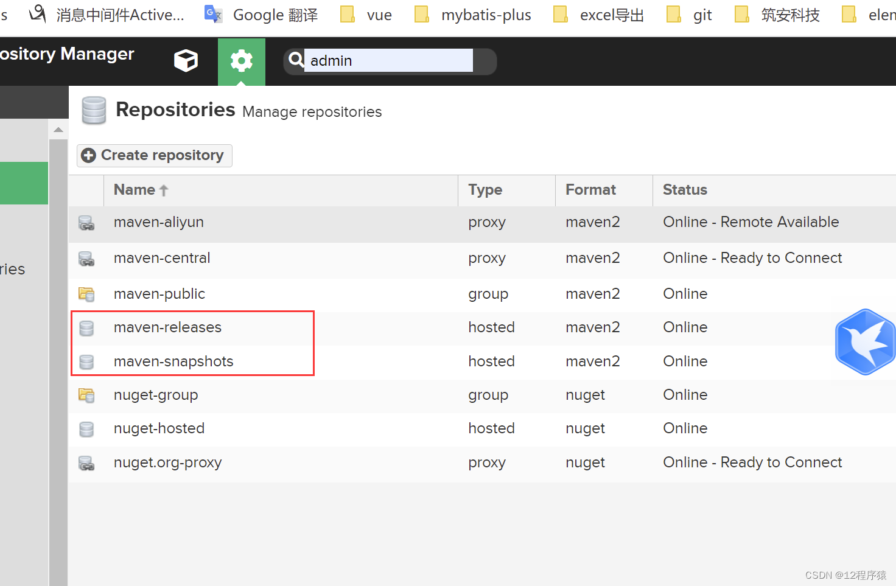Open the Google 翻译 bookmark

point(261,15)
